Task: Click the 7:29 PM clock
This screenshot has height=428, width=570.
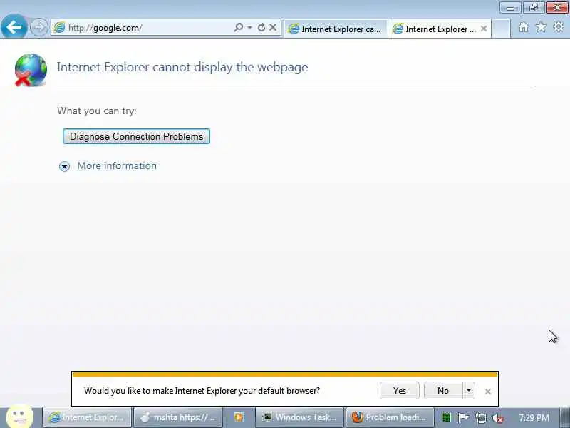Action: [x=534, y=417]
